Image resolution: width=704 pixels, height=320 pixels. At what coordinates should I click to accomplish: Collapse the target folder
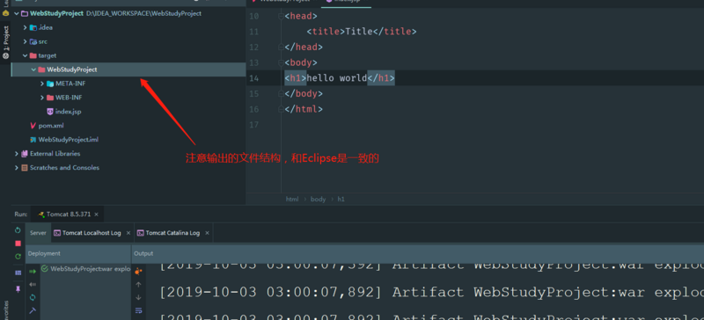pos(26,55)
